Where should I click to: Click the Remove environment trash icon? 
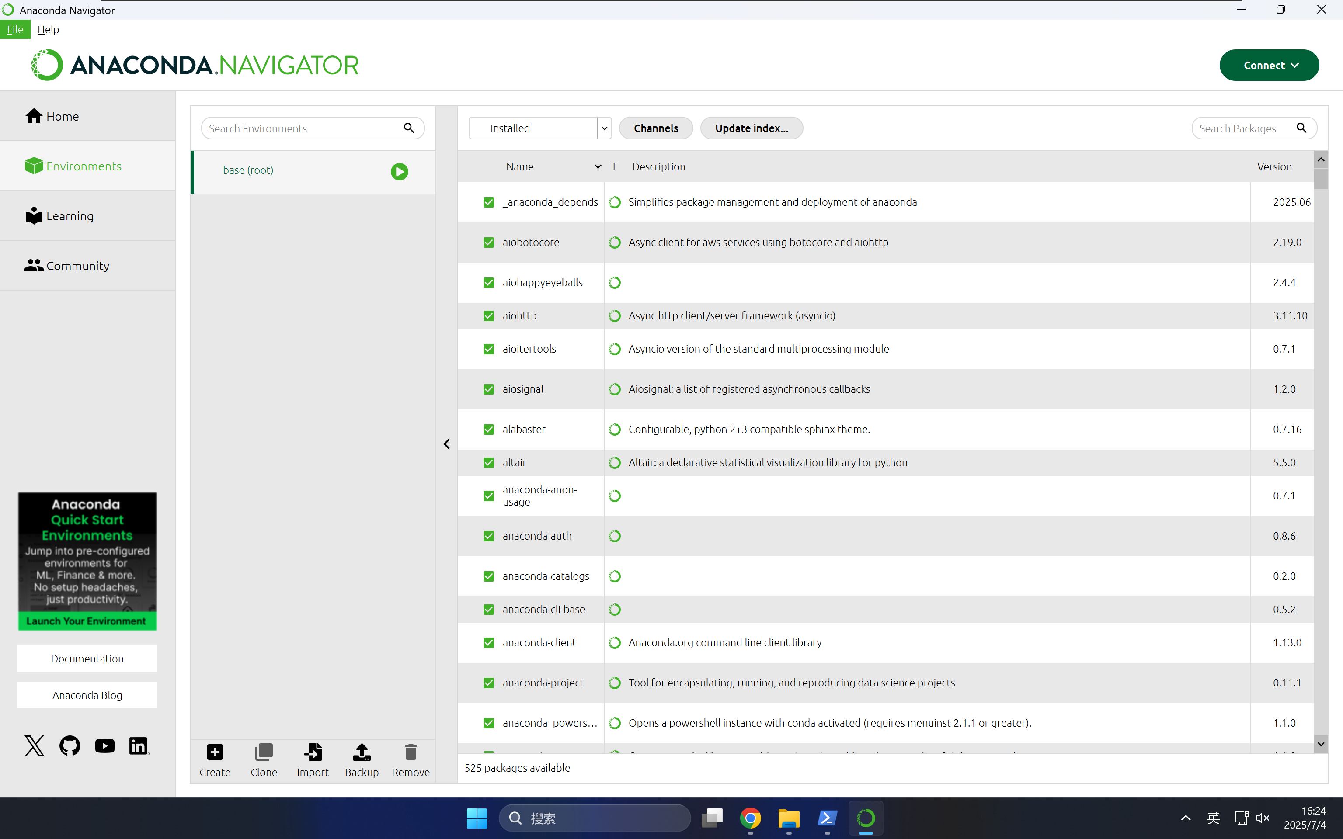click(411, 752)
